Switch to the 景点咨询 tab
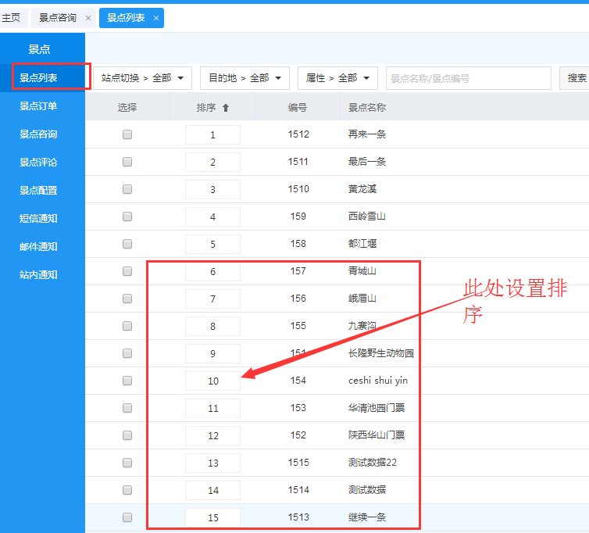This screenshot has height=533, width=589. [57, 17]
